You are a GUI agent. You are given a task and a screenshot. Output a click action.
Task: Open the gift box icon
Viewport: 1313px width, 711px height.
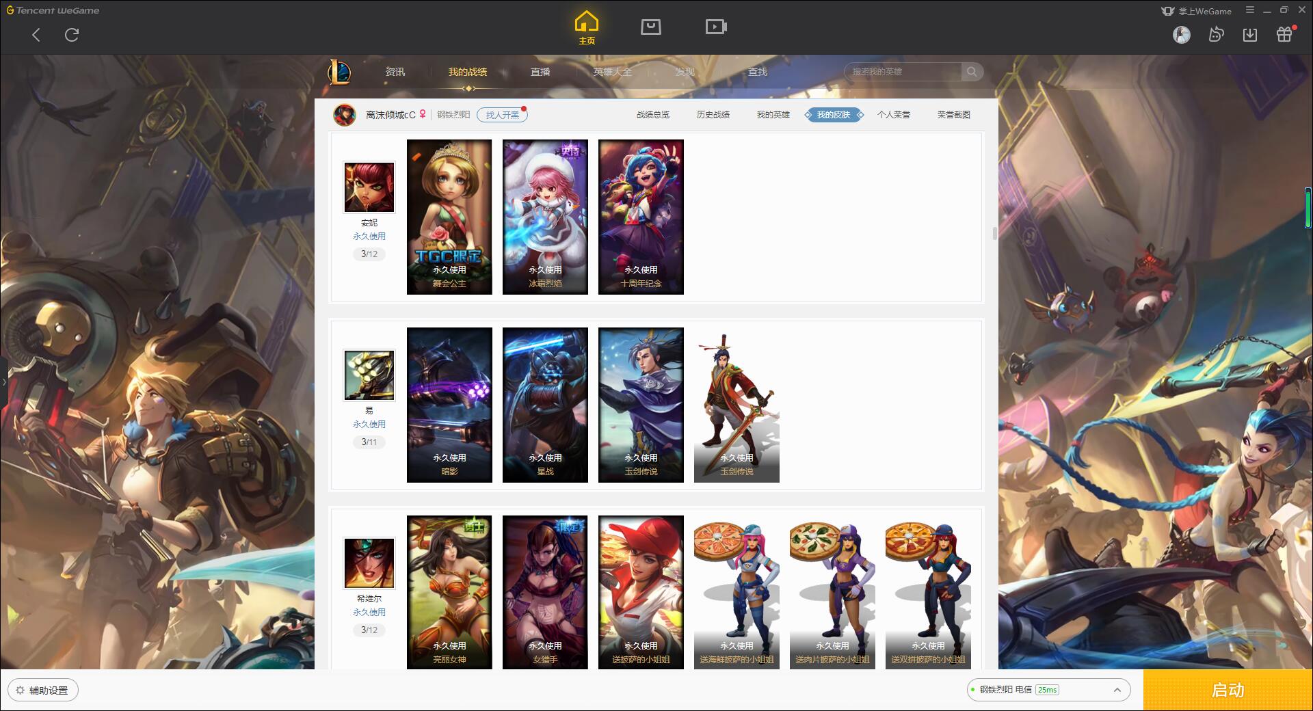pyautogui.click(x=1284, y=34)
